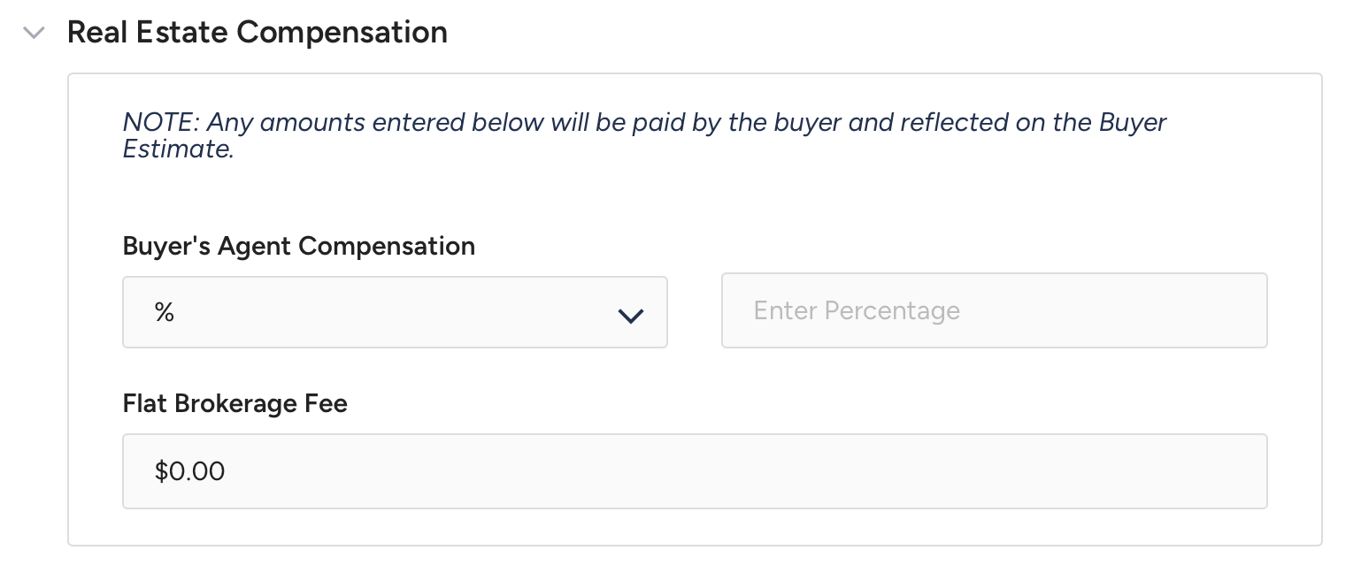
Task: Collapse the Real Estate Compensation section
Action: pos(35,33)
